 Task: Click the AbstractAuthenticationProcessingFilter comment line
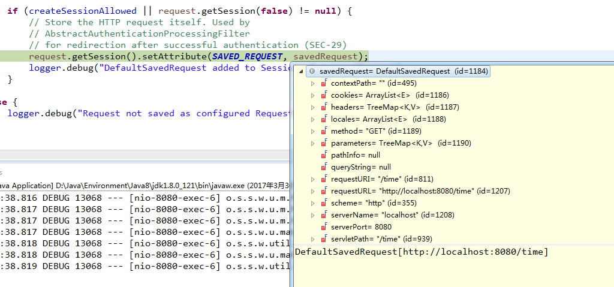tap(139, 34)
